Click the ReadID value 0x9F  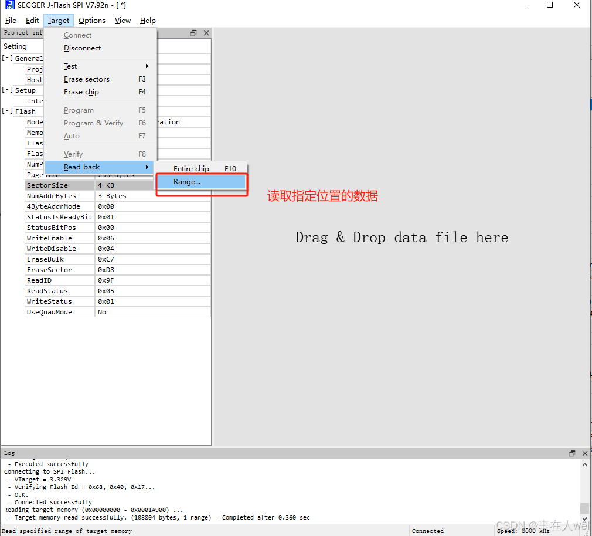153,281
